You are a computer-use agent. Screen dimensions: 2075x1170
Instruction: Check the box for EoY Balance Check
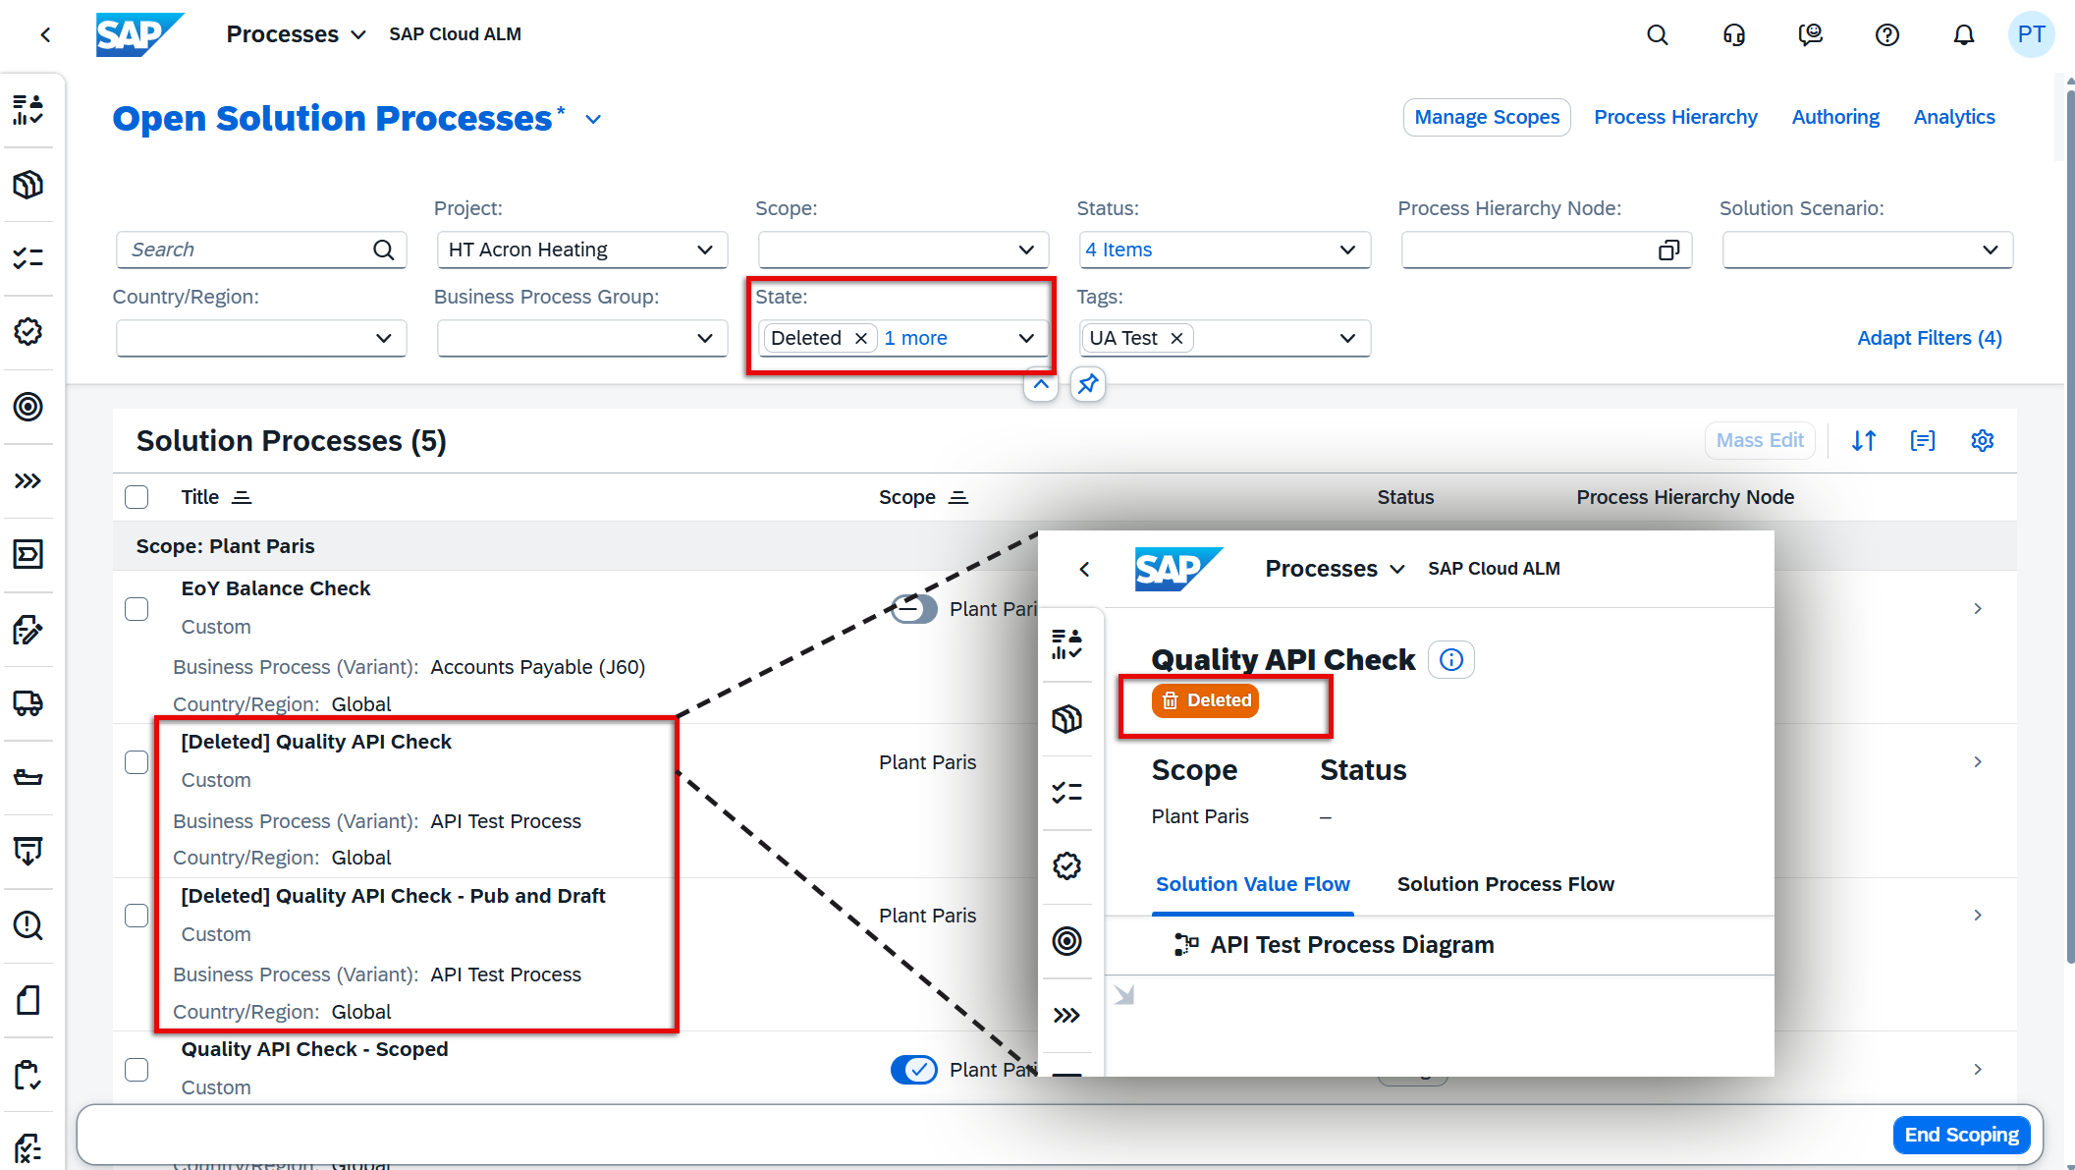[137, 609]
